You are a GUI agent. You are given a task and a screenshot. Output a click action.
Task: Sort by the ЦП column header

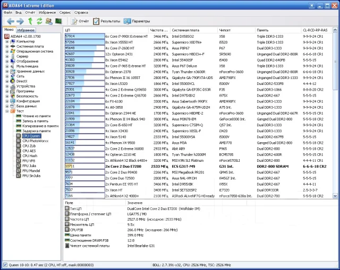106,30
